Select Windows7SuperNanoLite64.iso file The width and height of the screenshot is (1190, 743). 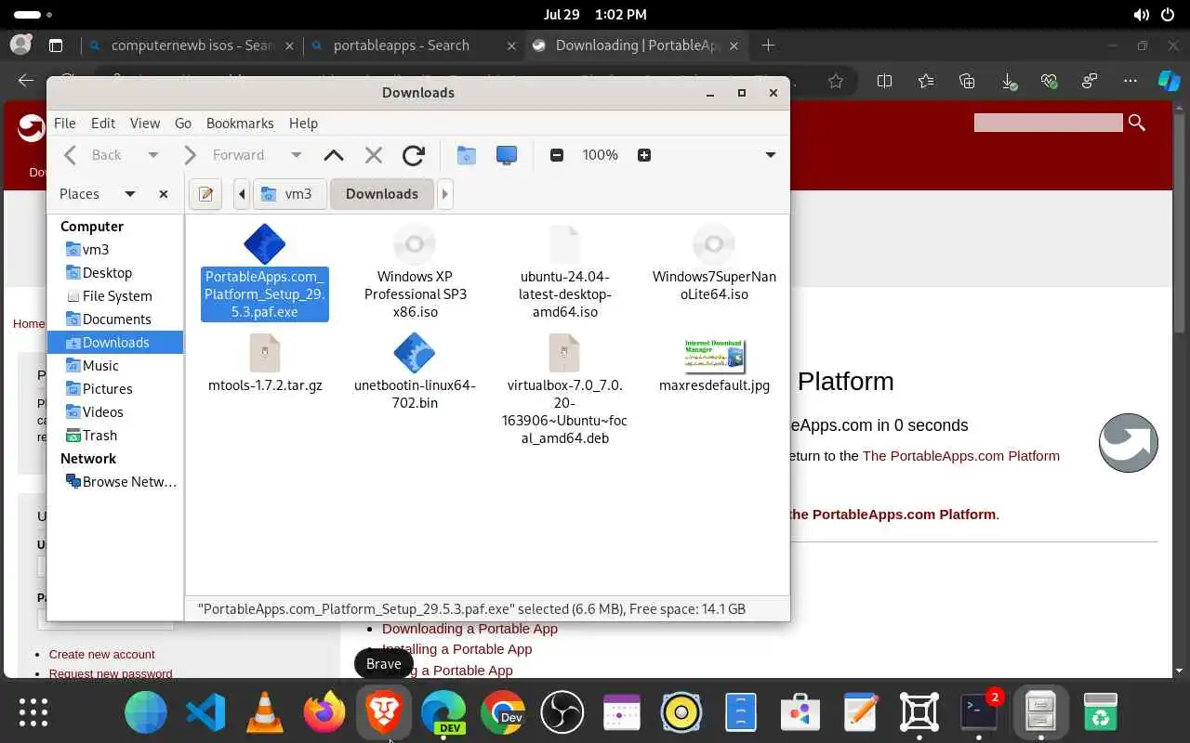(x=714, y=263)
